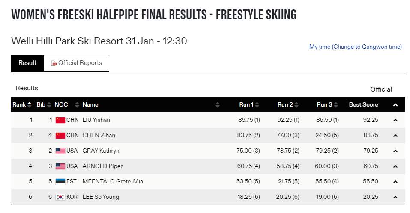
Task: Click the Best Score column header
Action: [x=363, y=105]
